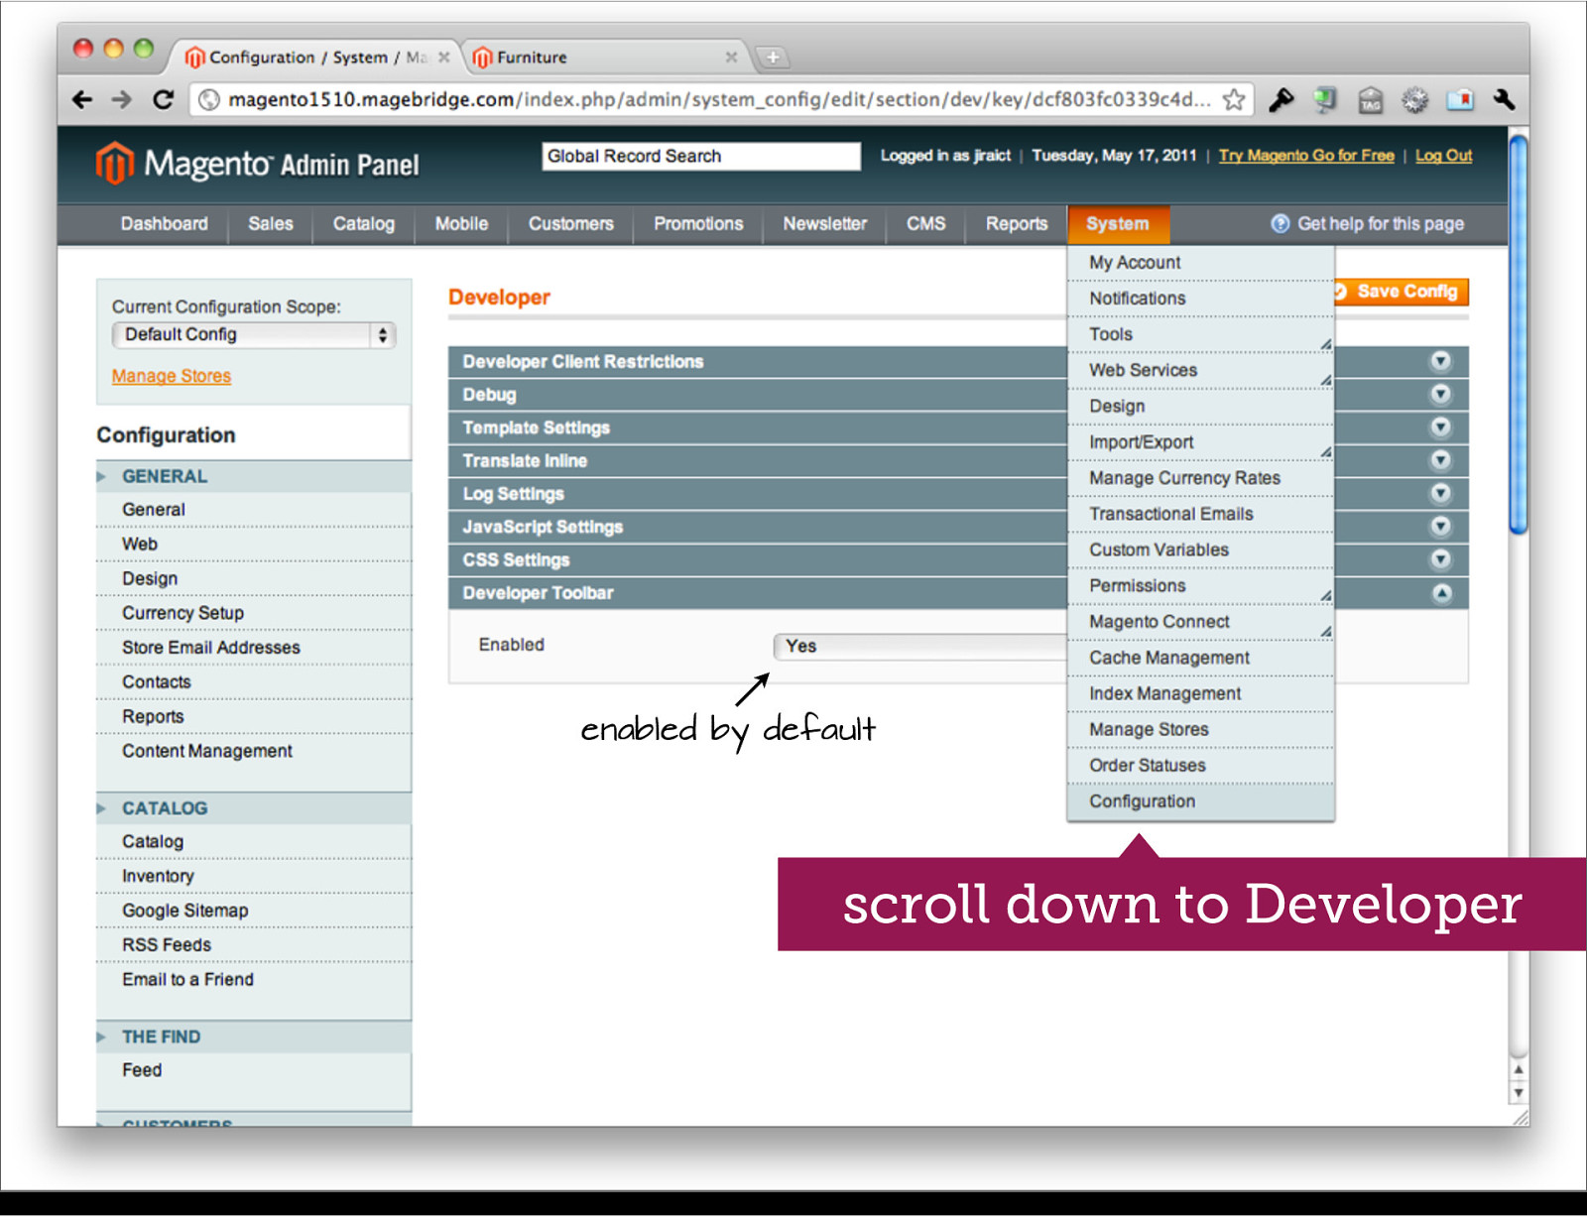This screenshot has height=1222, width=1587.
Task: Open the Sales menu
Action: (x=271, y=224)
